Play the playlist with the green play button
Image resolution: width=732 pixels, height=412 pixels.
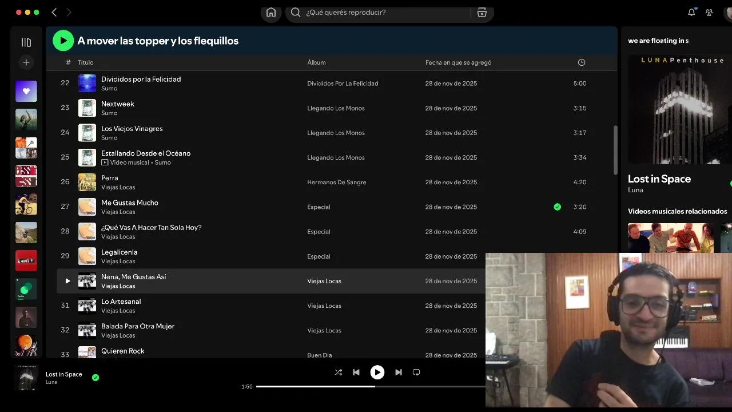63,41
